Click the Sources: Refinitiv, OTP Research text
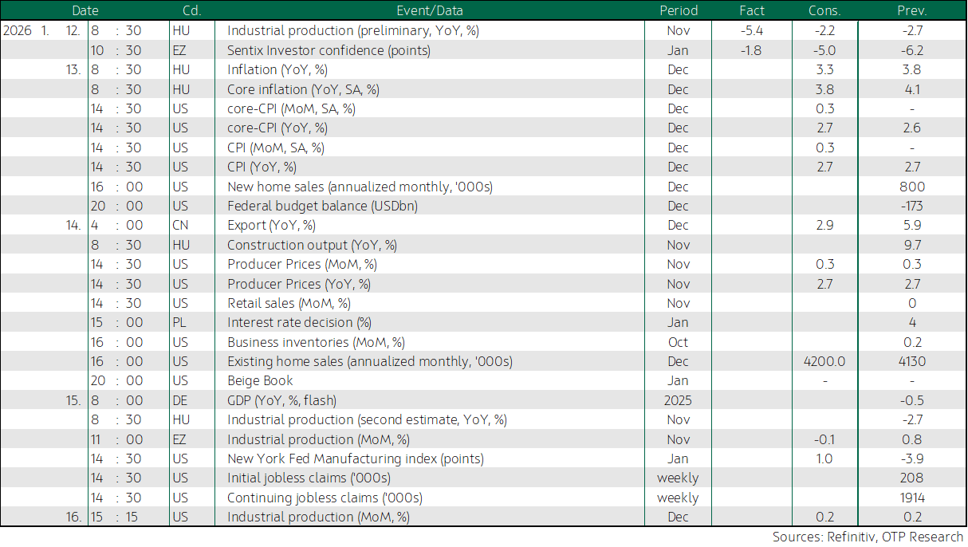This screenshot has height=547, width=968. pyautogui.click(x=868, y=537)
